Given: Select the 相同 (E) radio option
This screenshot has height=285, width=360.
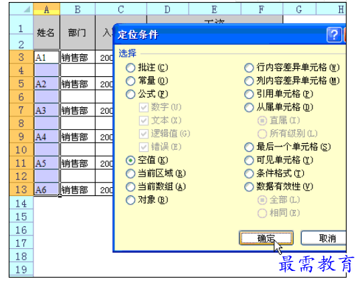Looking at the screenshot, I should [262, 213].
